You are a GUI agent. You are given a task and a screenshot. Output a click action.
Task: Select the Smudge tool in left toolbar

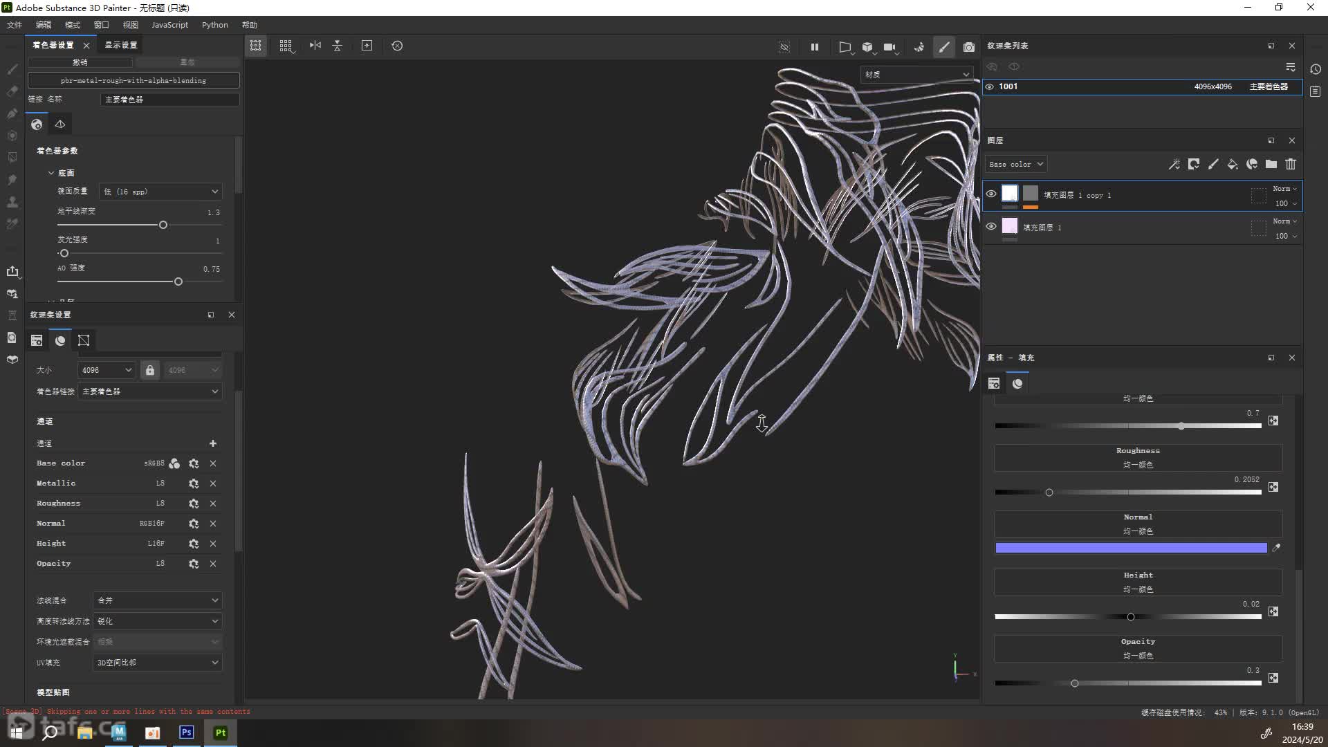tap(12, 180)
